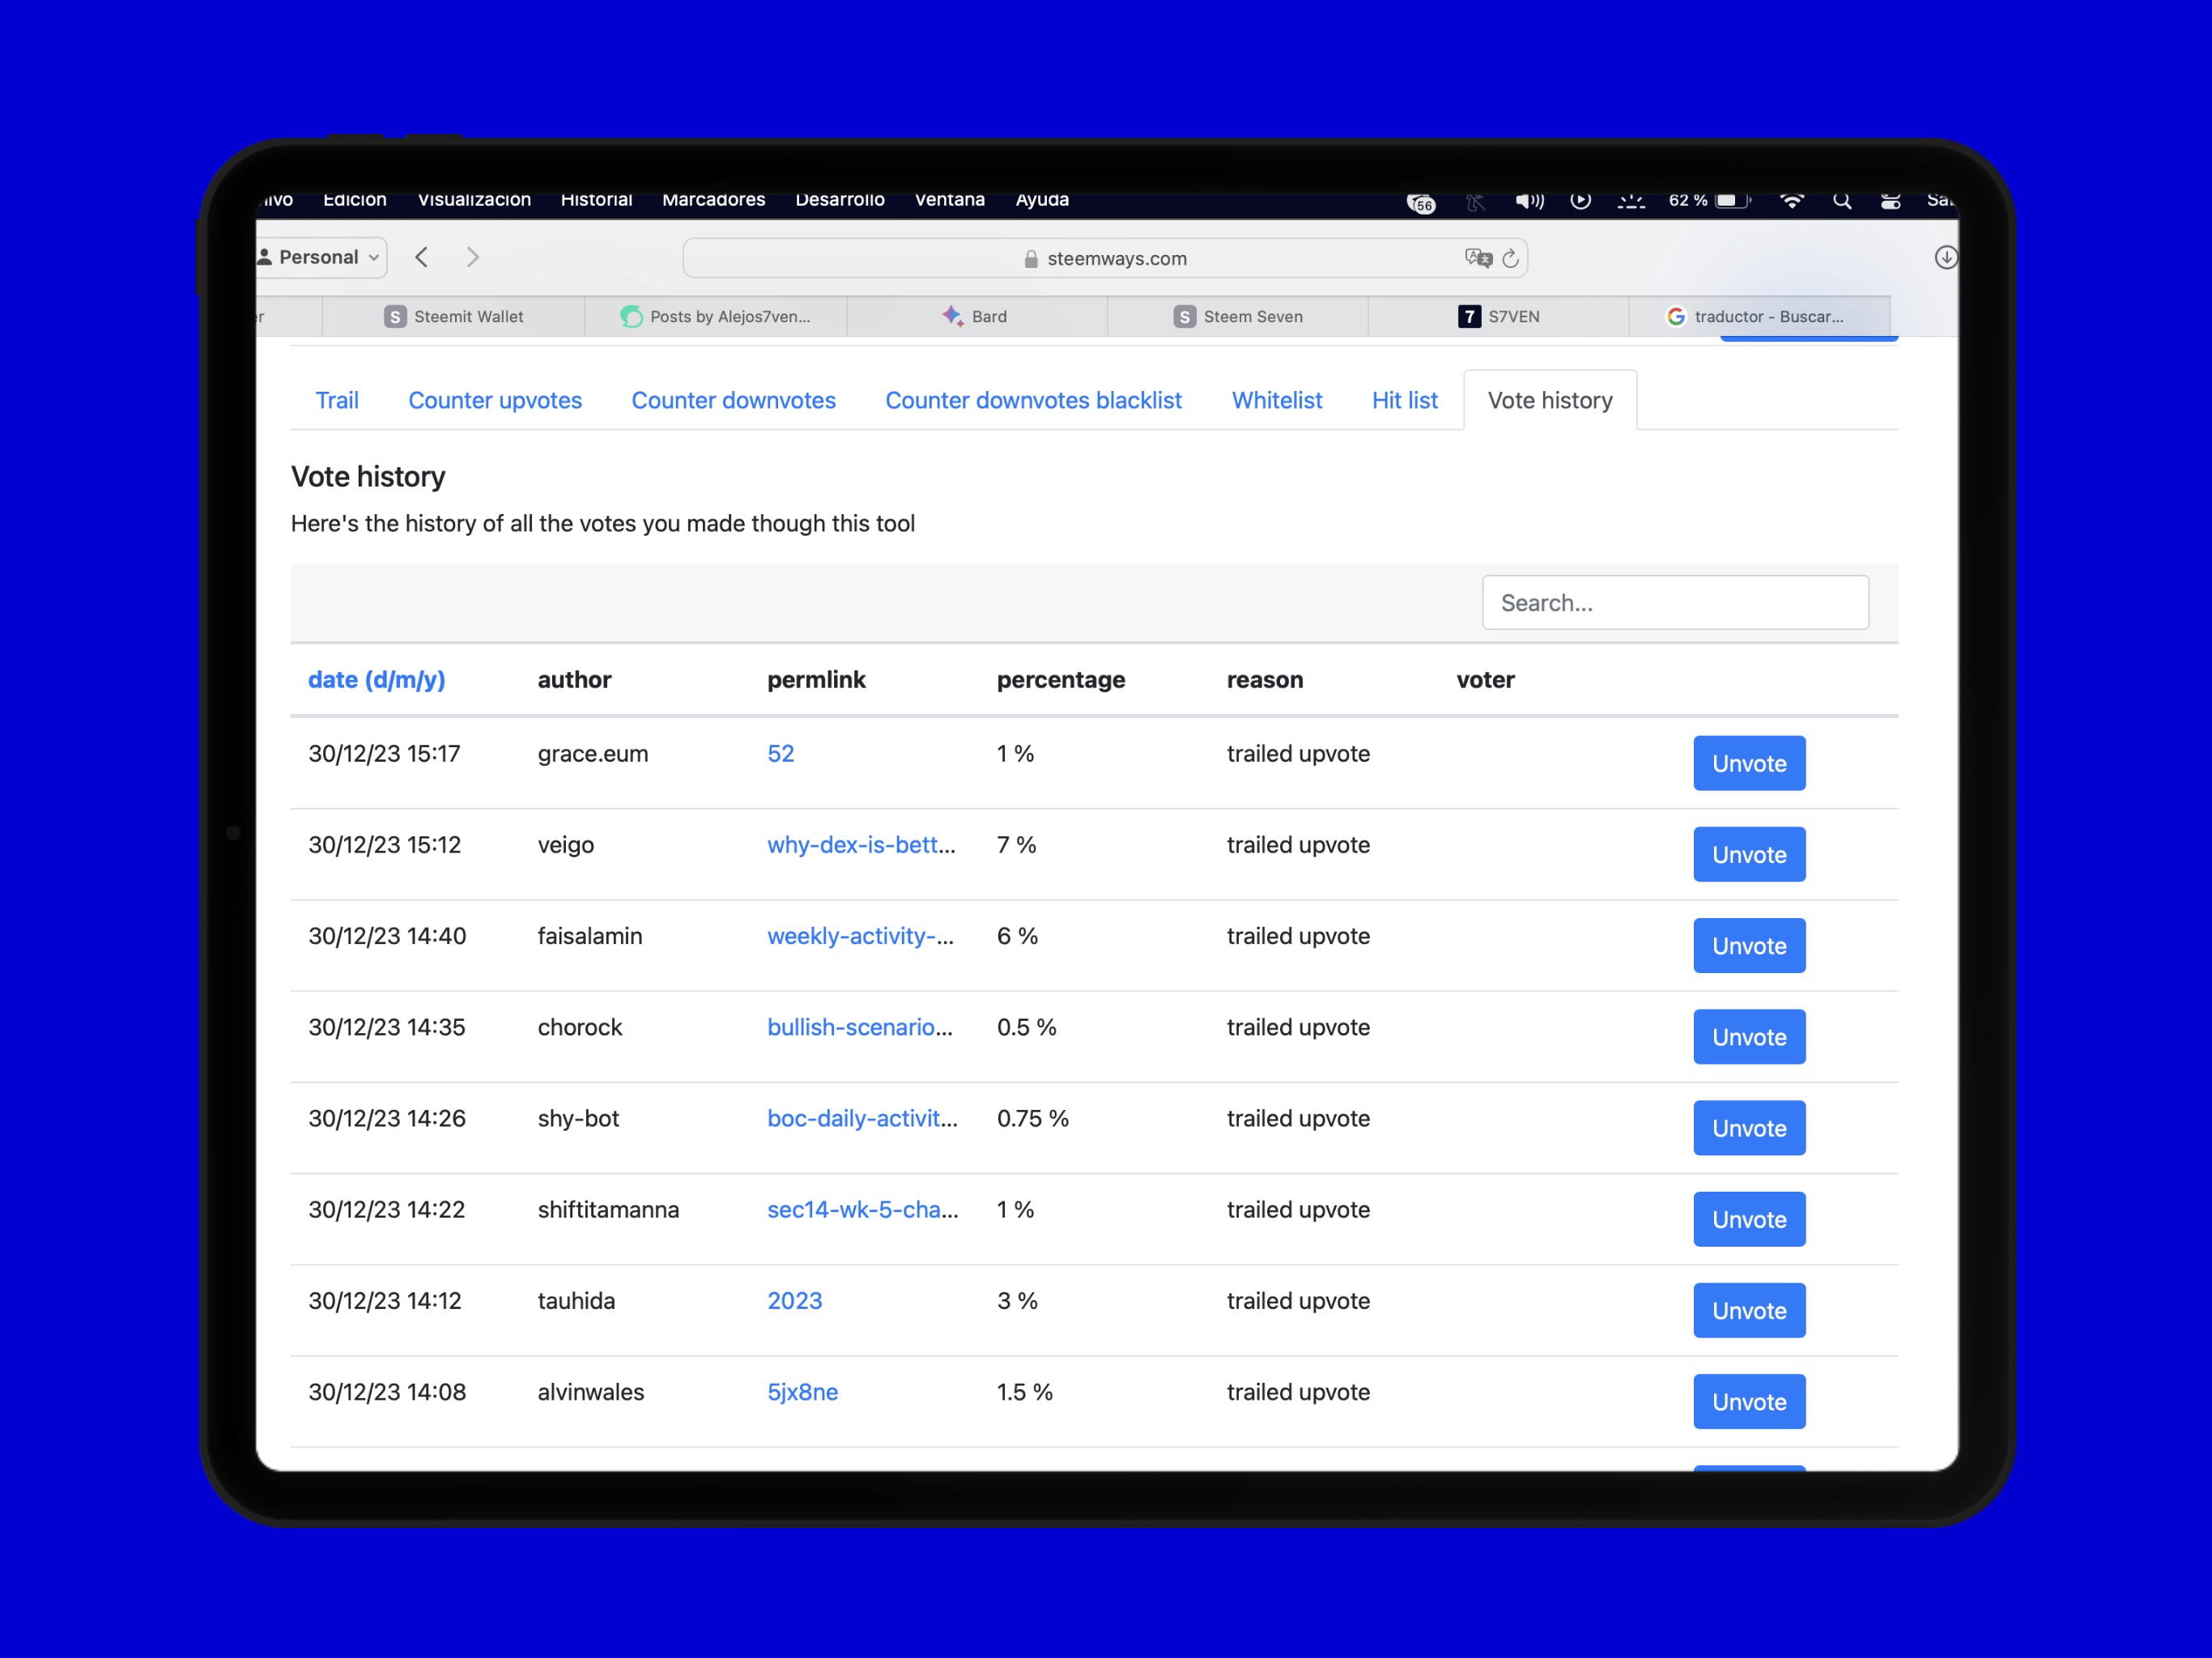Screen dimensions: 2212x1658
Task: Click the 0.75 % percentage value
Action: coord(1033,1118)
